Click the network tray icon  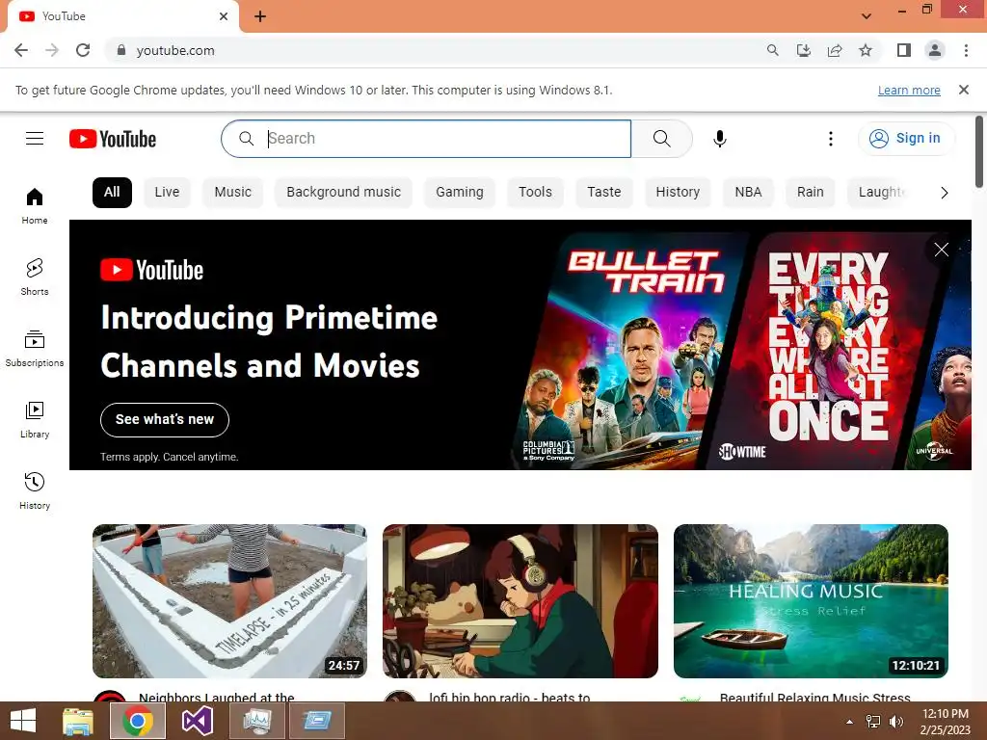tap(873, 722)
